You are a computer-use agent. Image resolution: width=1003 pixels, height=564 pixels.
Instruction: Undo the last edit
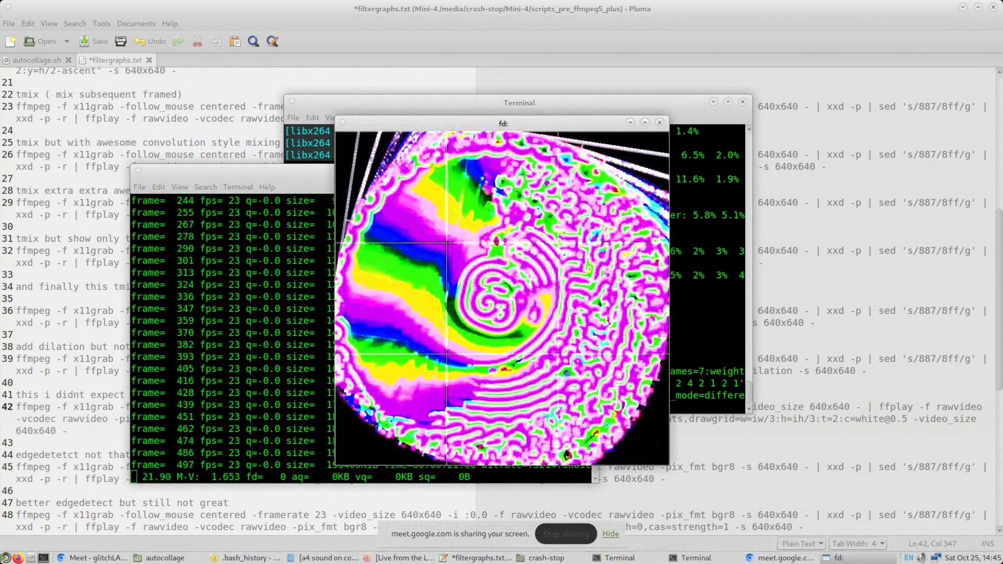click(150, 42)
